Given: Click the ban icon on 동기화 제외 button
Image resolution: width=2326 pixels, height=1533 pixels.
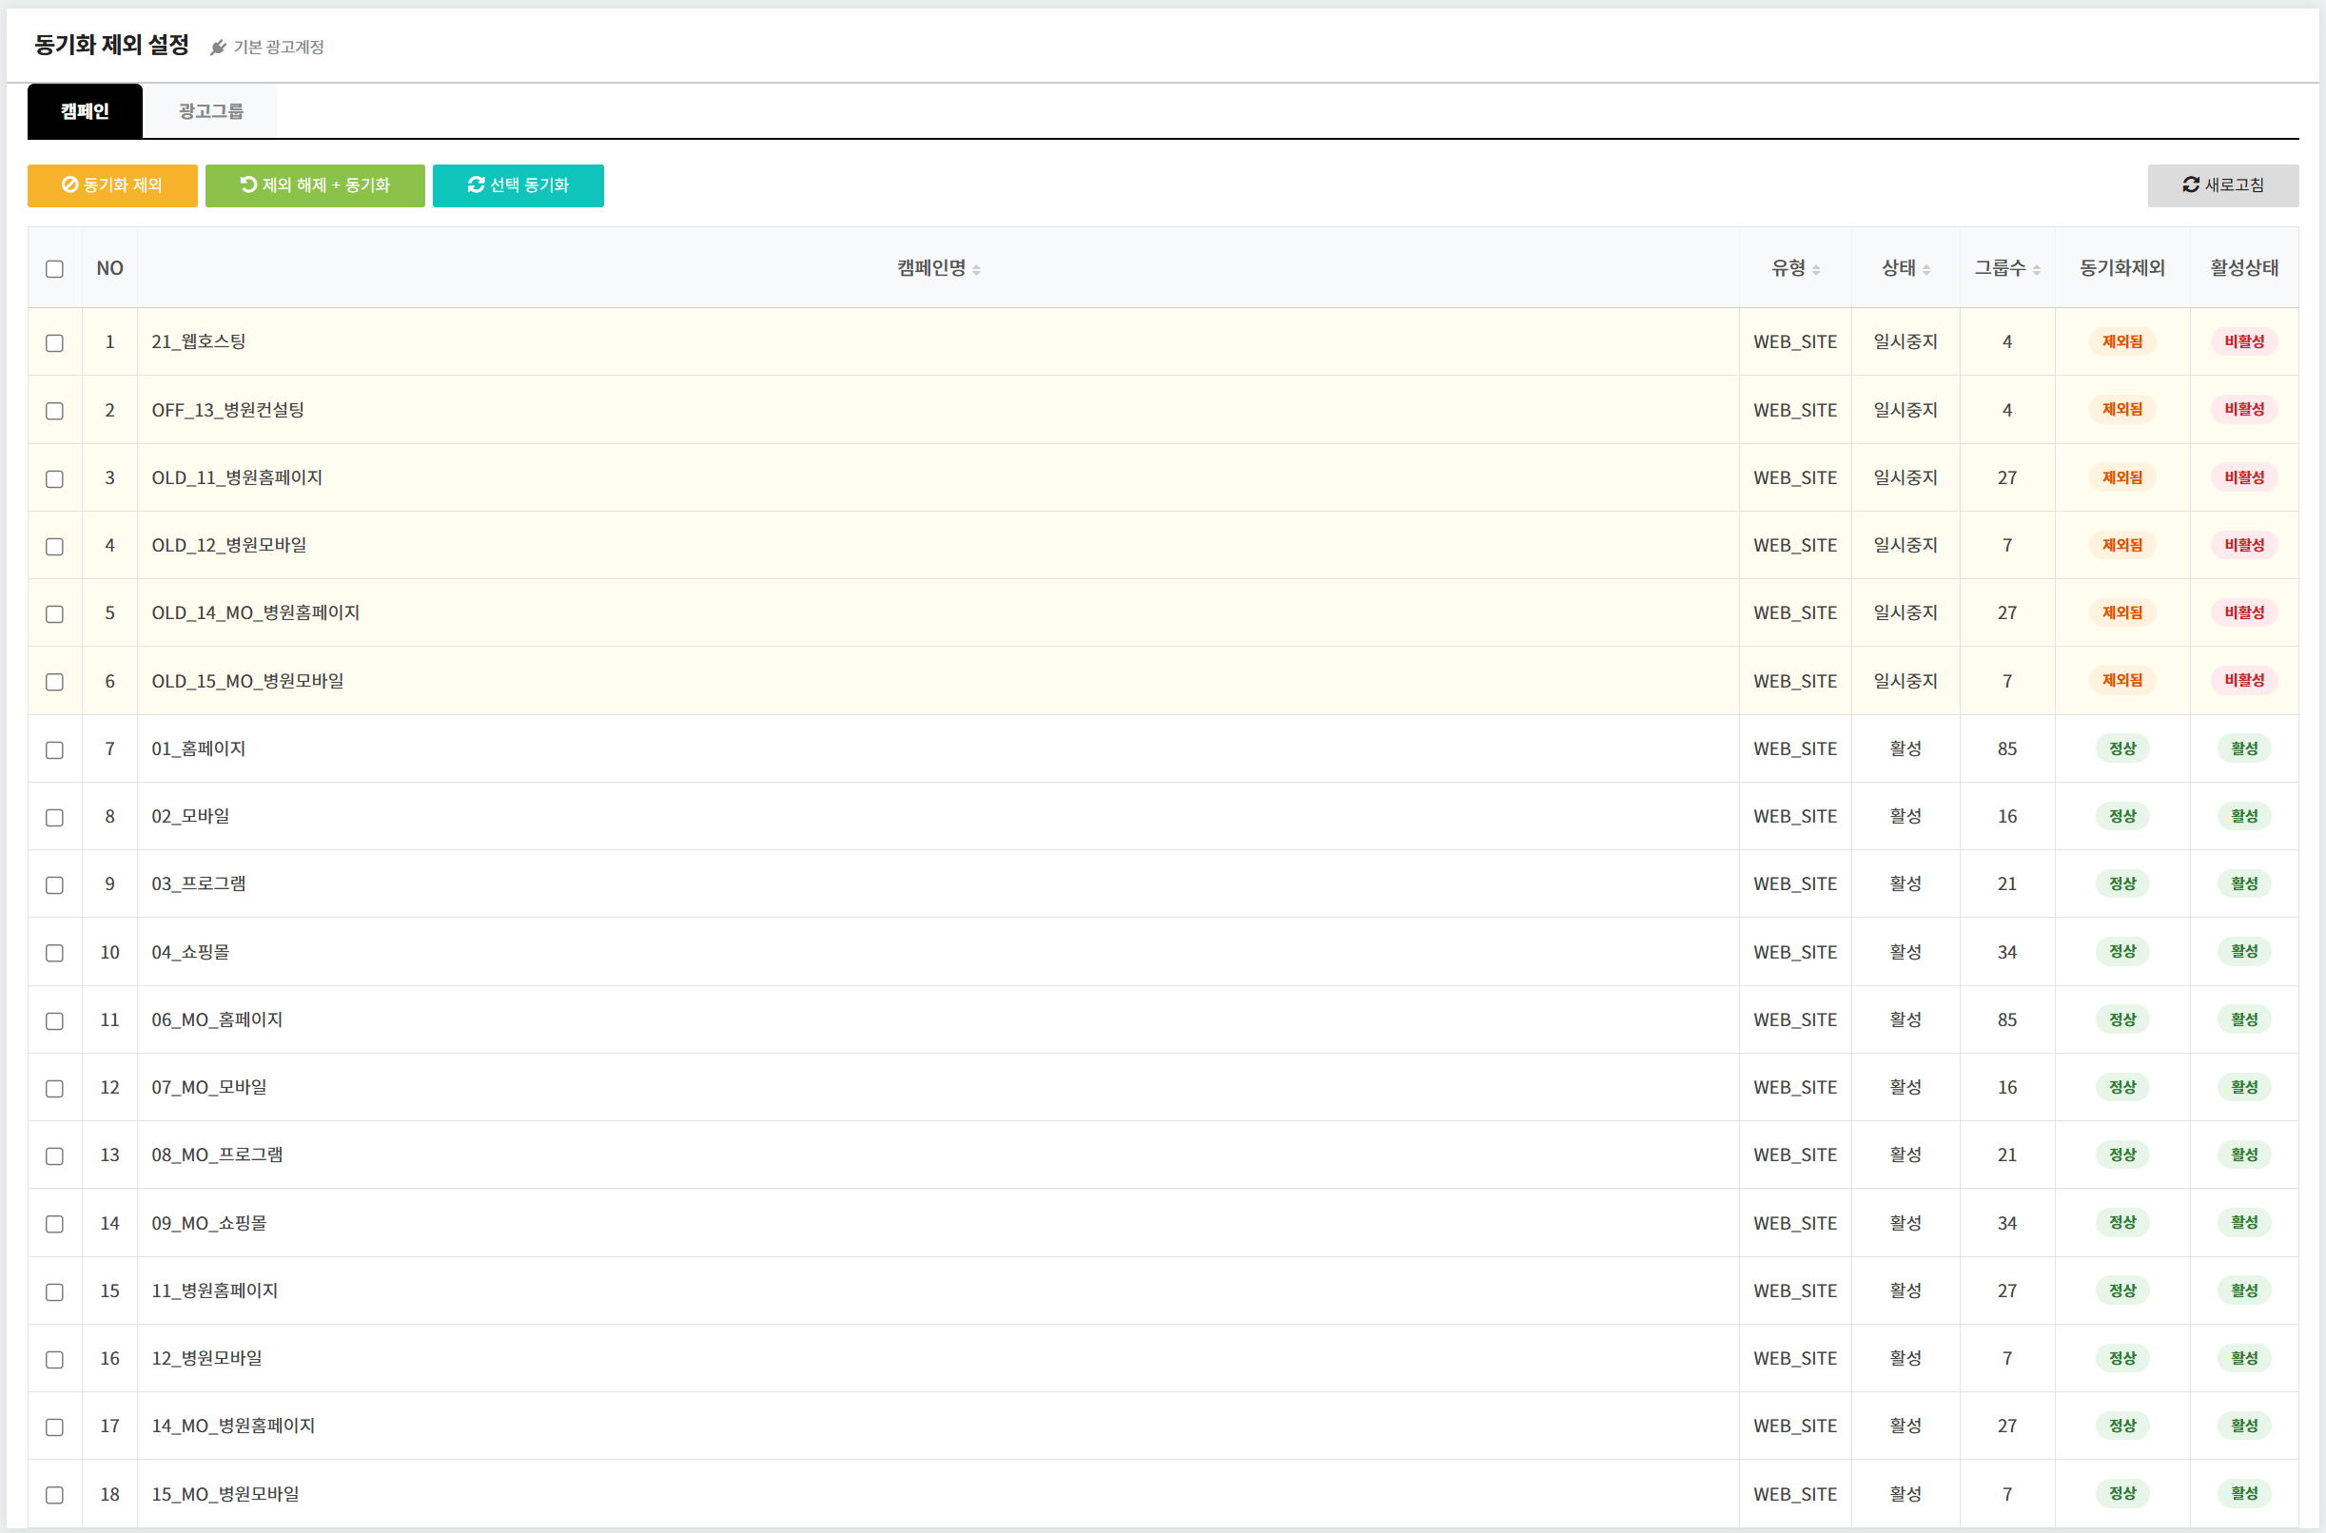Looking at the screenshot, I should (69, 184).
